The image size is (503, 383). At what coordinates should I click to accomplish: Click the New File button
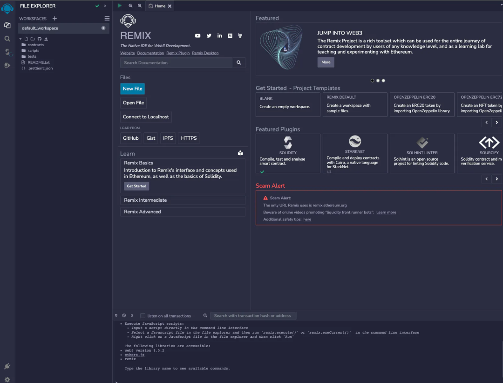[132, 89]
